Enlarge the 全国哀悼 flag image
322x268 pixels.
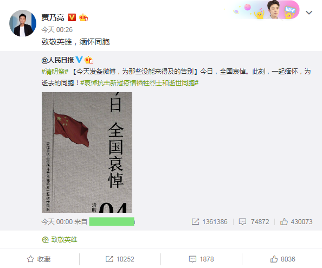87,152
